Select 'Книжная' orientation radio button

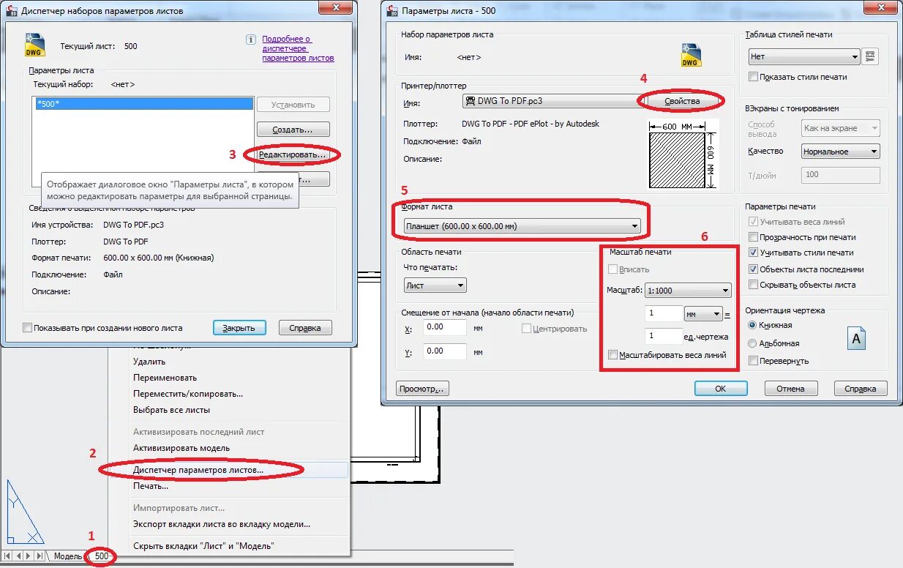click(x=753, y=325)
